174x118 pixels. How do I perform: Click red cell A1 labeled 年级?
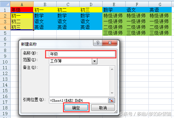pos(22,10)
